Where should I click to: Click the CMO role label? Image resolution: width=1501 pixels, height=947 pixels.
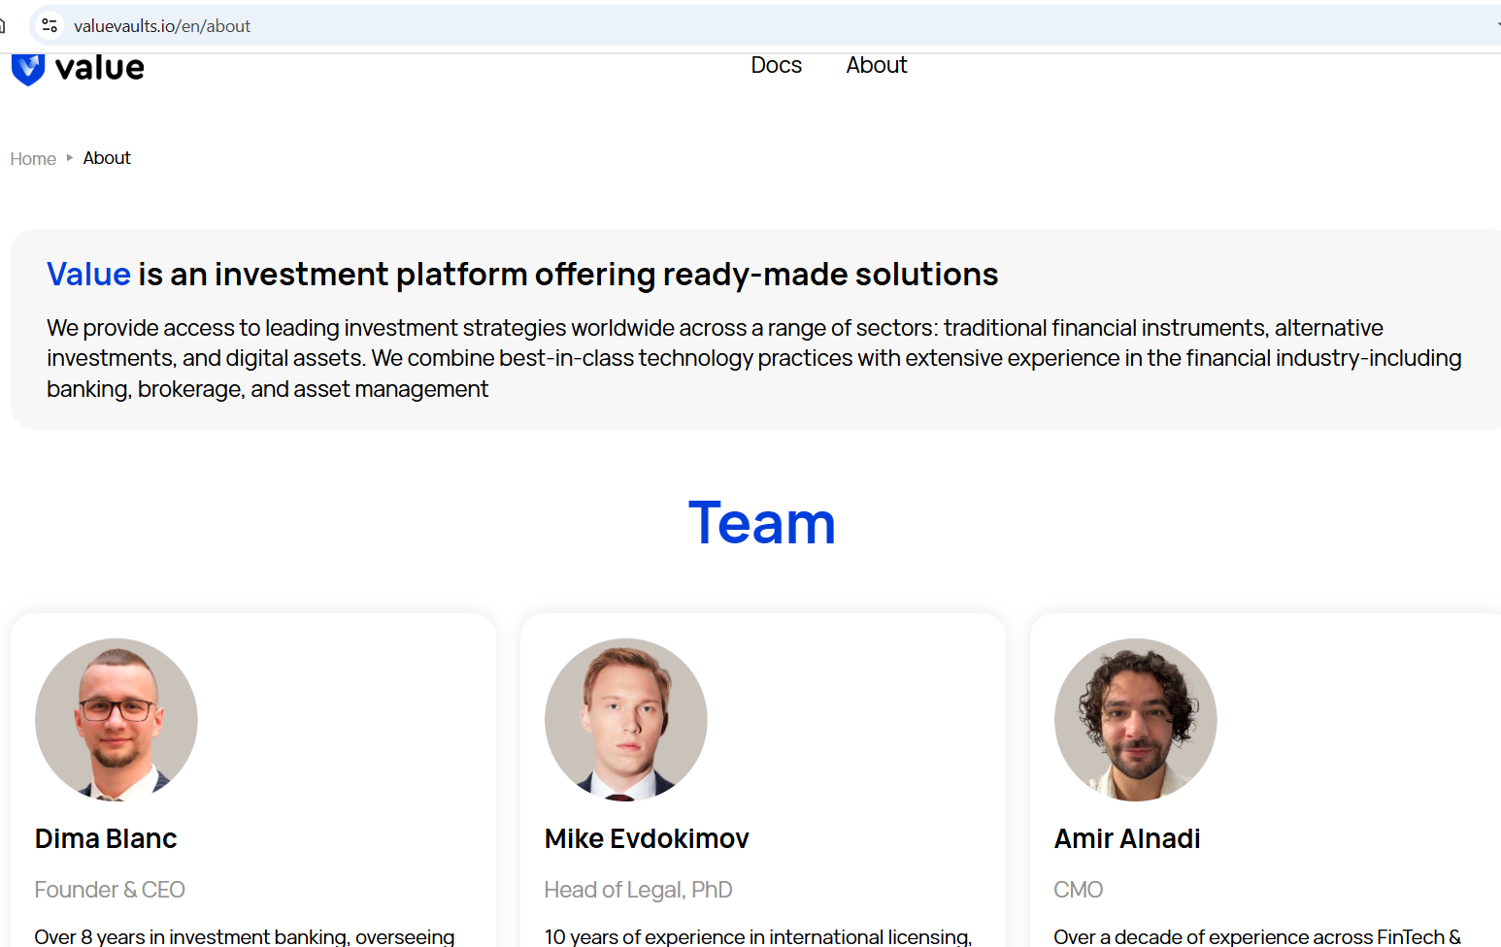click(x=1078, y=890)
